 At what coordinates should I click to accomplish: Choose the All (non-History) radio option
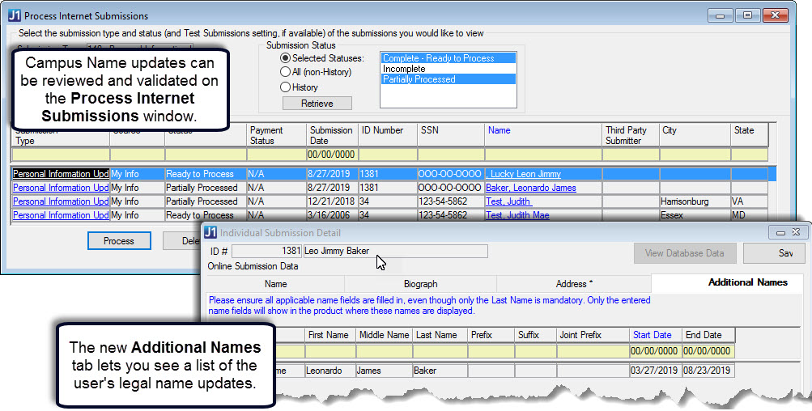click(285, 72)
